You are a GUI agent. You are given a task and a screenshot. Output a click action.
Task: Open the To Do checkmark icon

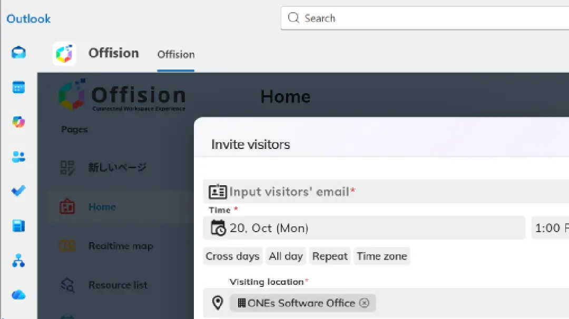pos(18,192)
